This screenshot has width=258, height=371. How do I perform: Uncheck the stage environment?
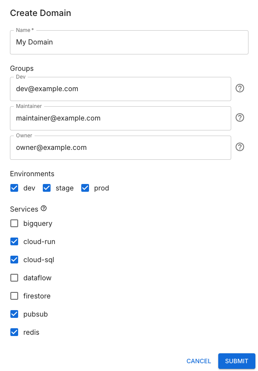click(x=46, y=188)
